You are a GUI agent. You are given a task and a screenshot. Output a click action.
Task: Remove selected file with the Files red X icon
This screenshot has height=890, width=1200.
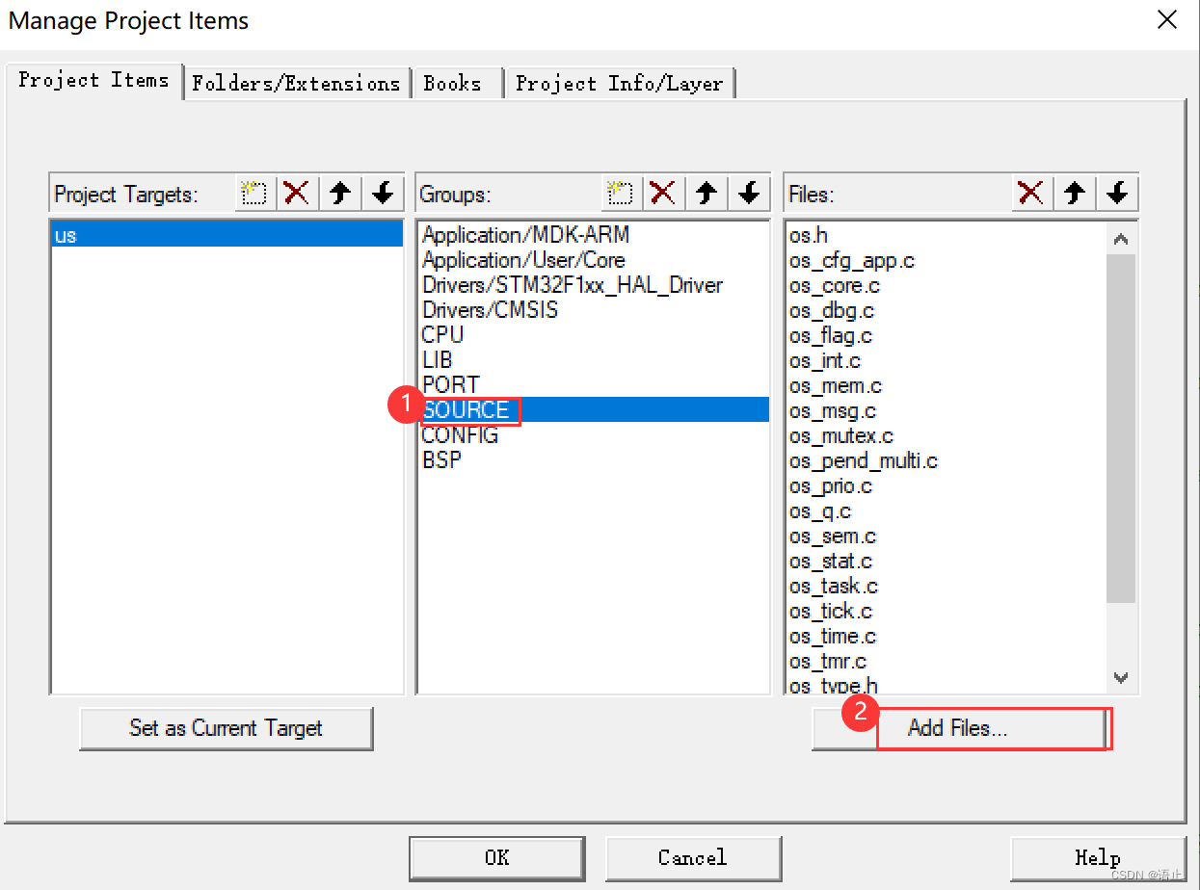pyautogui.click(x=1030, y=193)
